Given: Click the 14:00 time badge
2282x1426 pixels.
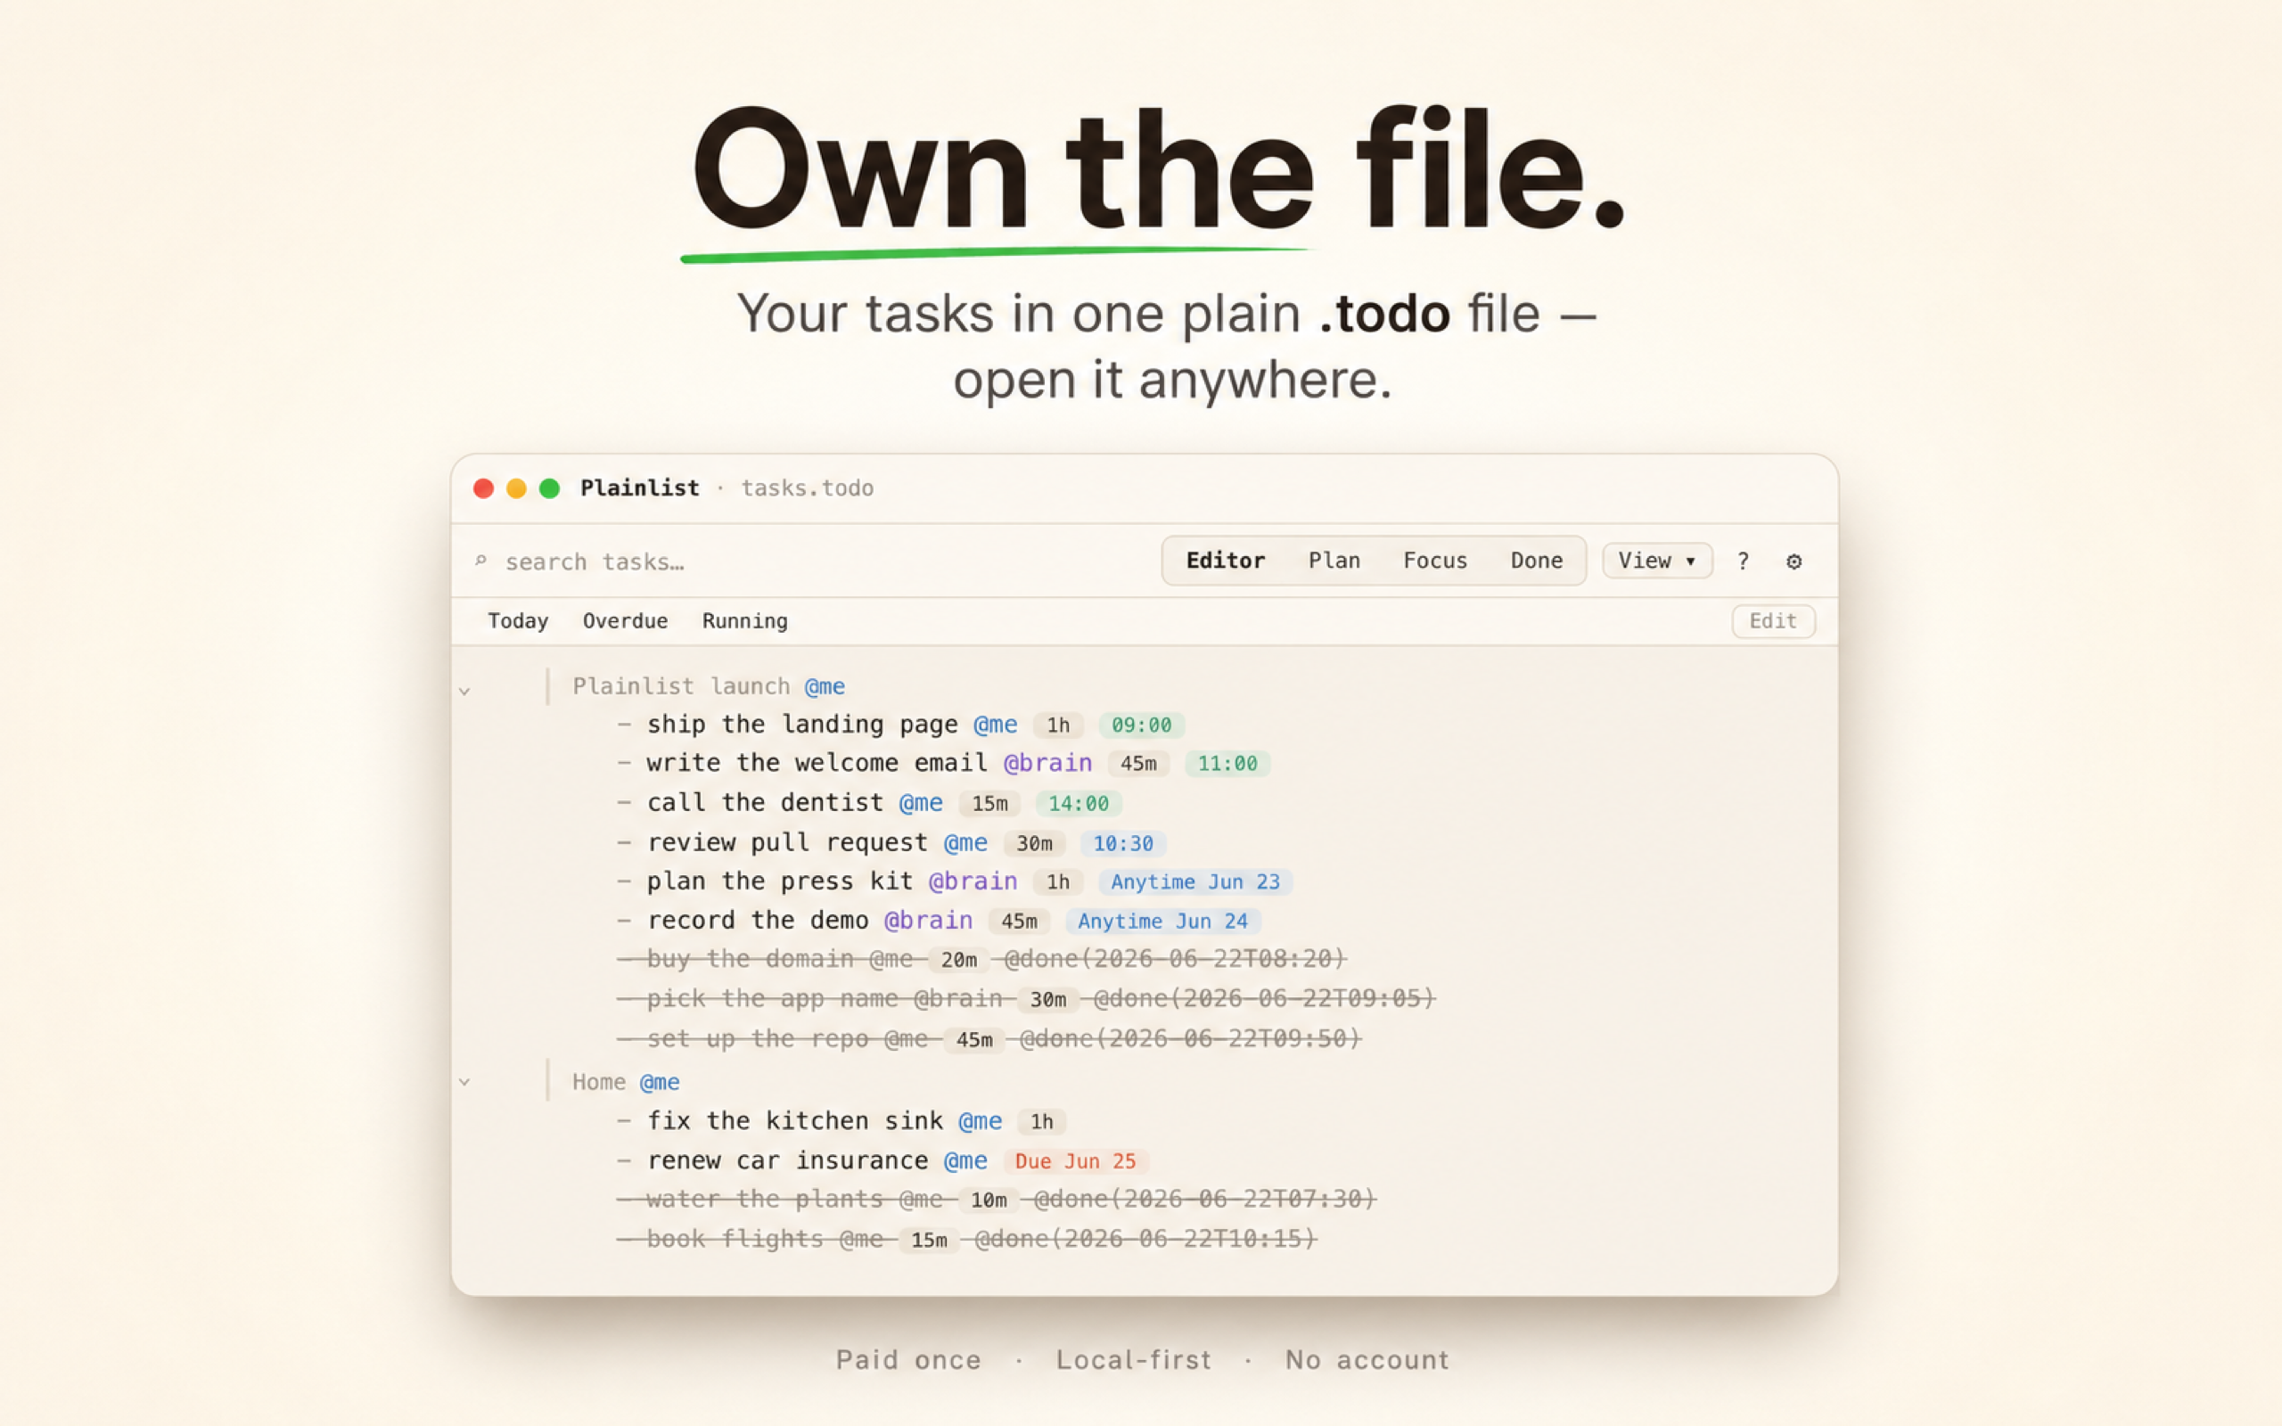Looking at the screenshot, I should [x=1078, y=804].
